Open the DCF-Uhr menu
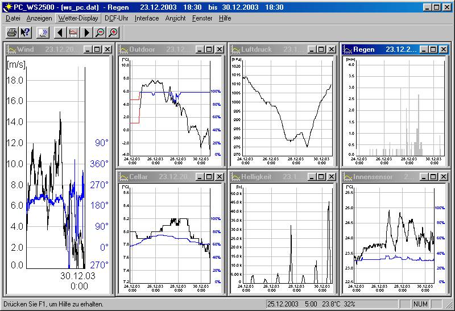This screenshot has height=311, width=455. (117, 18)
